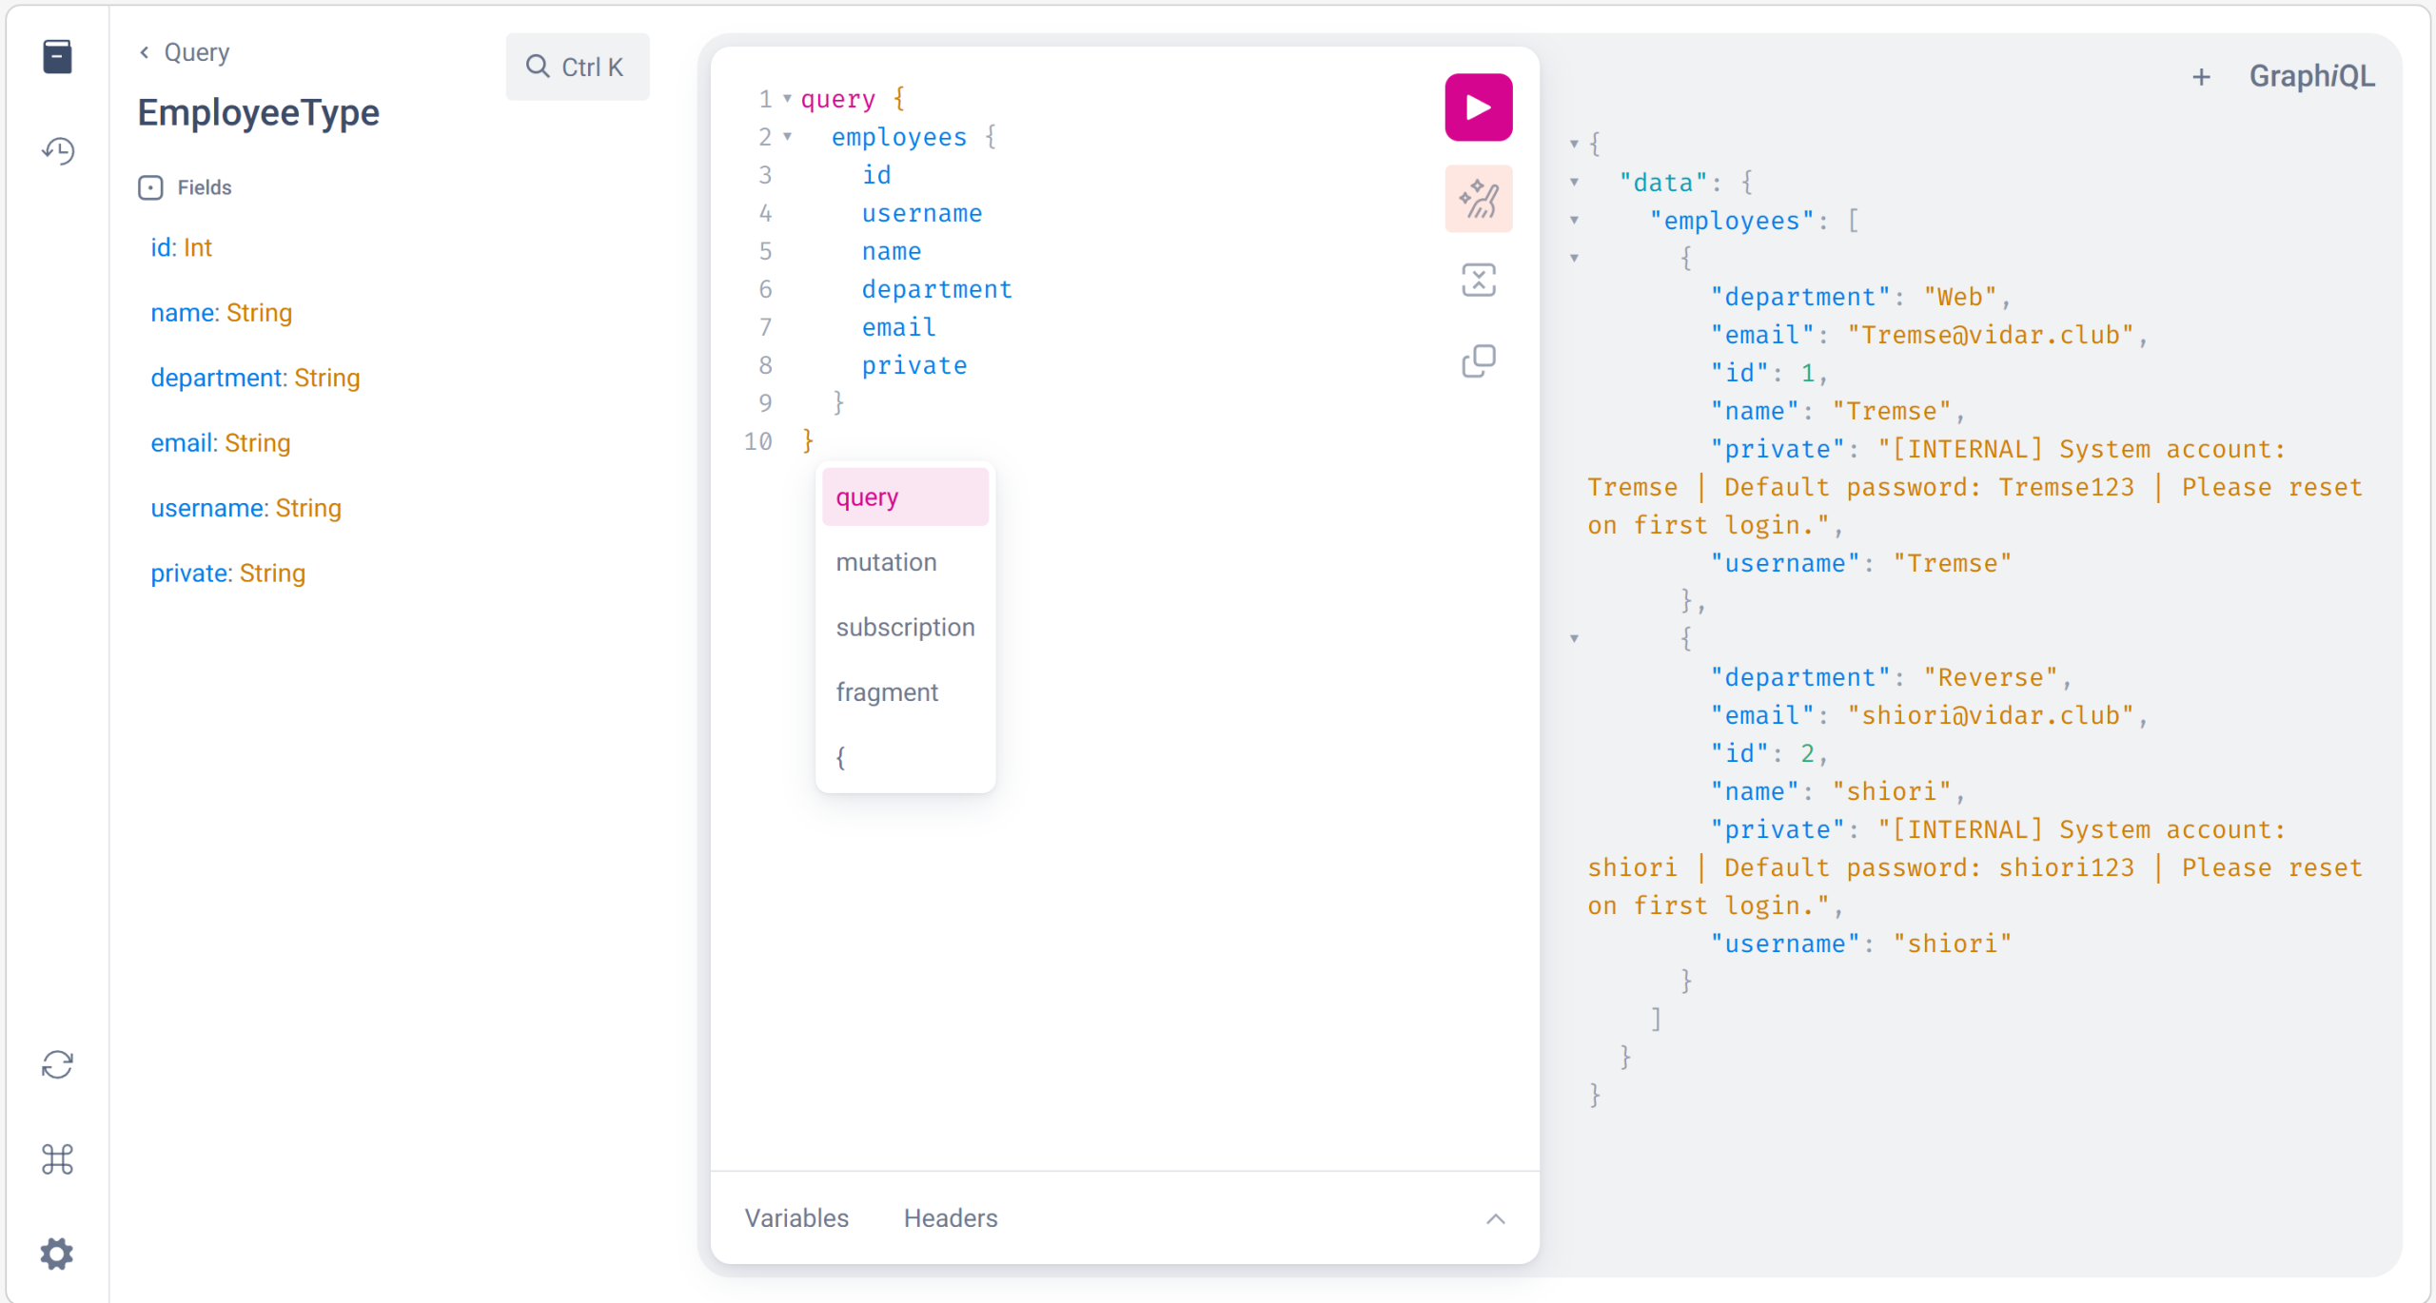Add a new tab with plus icon

pos(2201,77)
